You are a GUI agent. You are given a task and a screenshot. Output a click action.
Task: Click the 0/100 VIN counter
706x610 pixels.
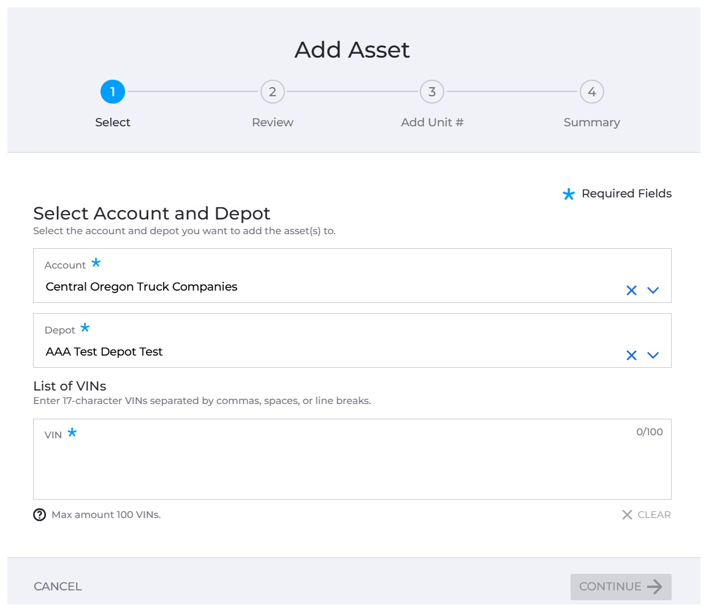649,432
